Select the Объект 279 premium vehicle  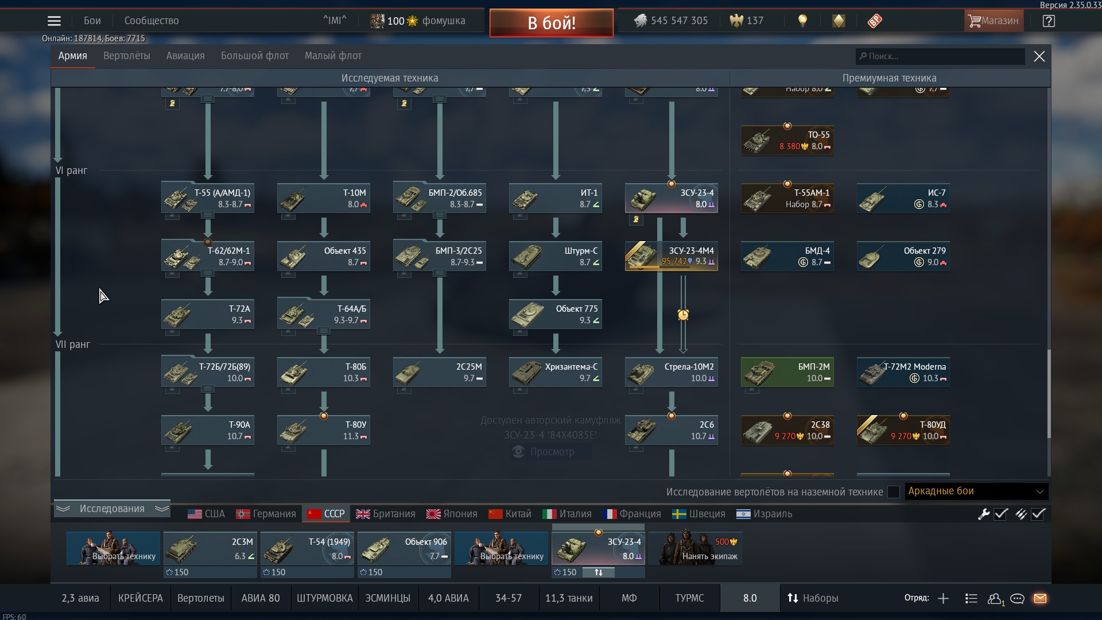click(903, 256)
